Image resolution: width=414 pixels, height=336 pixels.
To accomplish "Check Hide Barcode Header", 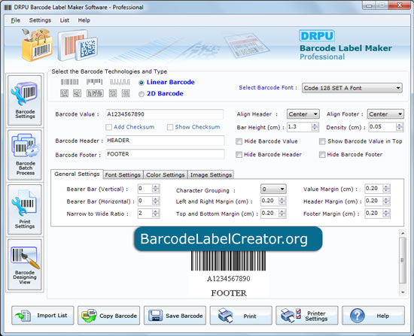I will [239, 155].
